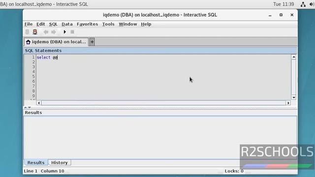This screenshot has width=315, height=177.
Task: Open the Window menu
Action: [128, 24]
